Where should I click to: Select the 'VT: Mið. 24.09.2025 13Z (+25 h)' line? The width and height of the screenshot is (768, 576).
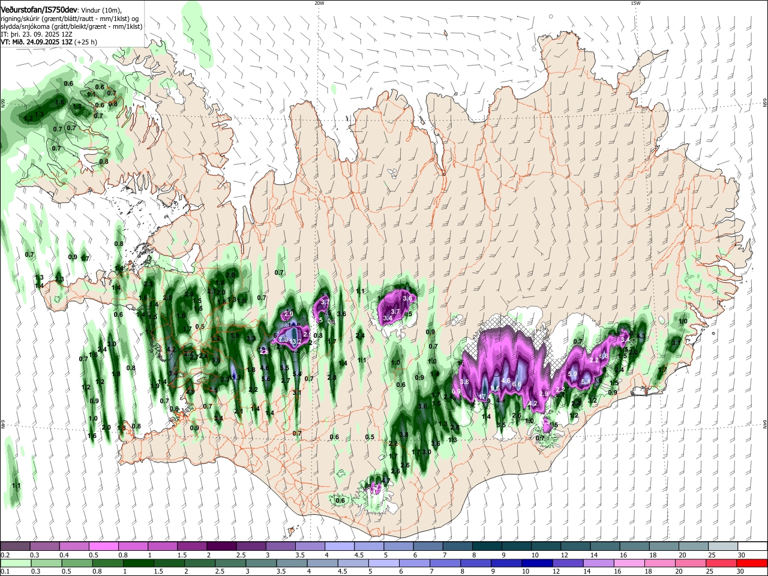(49, 42)
